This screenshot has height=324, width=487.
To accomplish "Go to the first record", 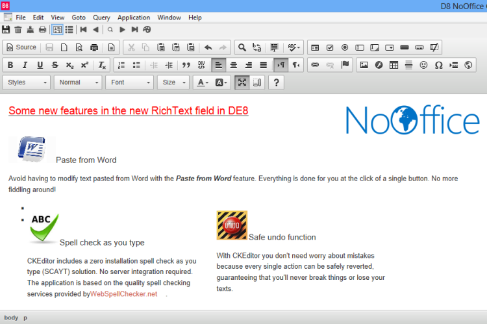I will click(83, 29).
